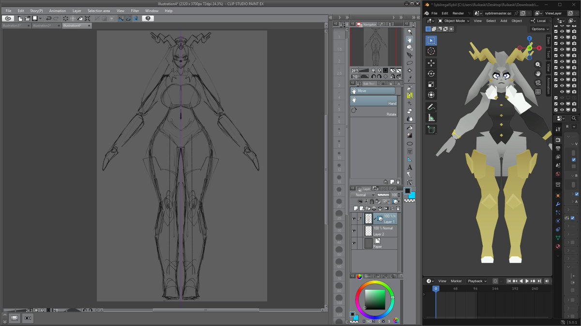Select the Text tool in Clip Studio
The height and width of the screenshot is (326, 581).
(410, 167)
